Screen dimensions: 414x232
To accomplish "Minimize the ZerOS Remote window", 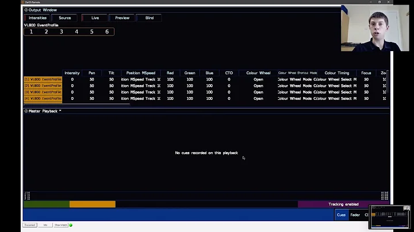I will tap(371, 2).
